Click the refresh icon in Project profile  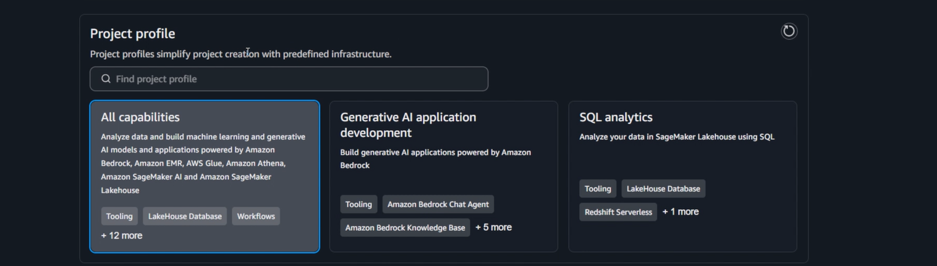(789, 31)
